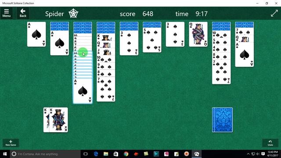Go Back with the arrow button

pyautogui.click(x=23, y=13)
